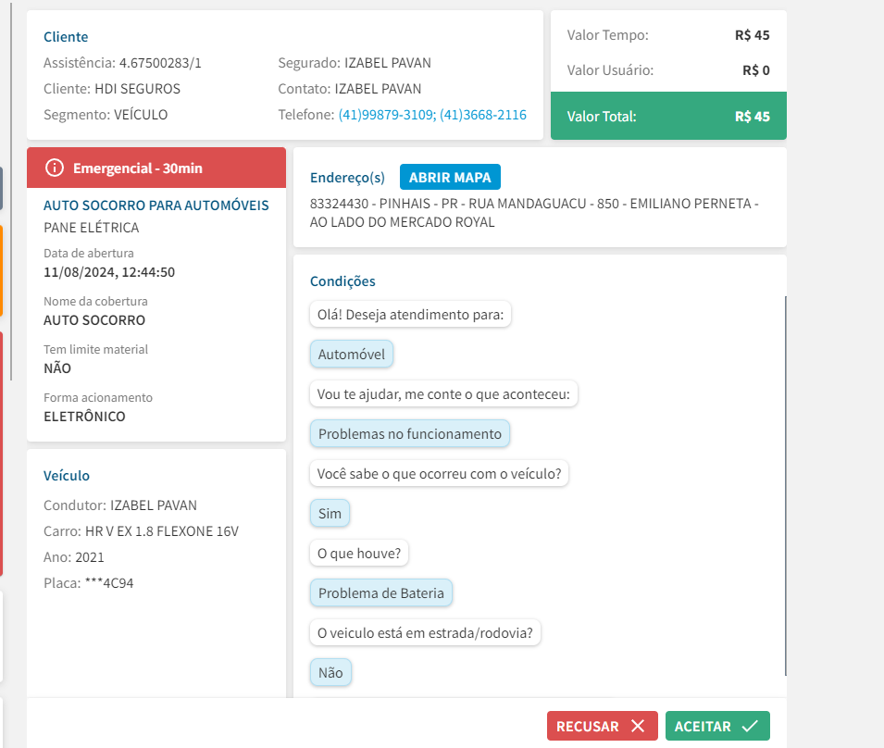Click the X icon on RECUSAR

tap(637, 727)
